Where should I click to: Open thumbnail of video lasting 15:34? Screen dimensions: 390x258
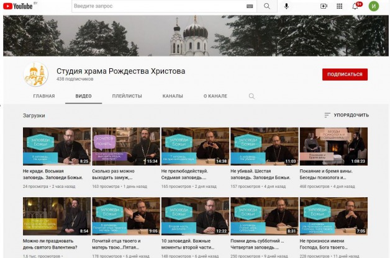click(x=126, y=146)
